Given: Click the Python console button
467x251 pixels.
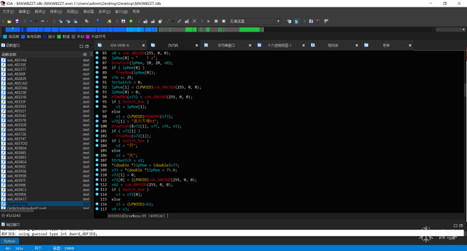Looking at the screenshot, I should pyautogui.click(x=10, y=241).
